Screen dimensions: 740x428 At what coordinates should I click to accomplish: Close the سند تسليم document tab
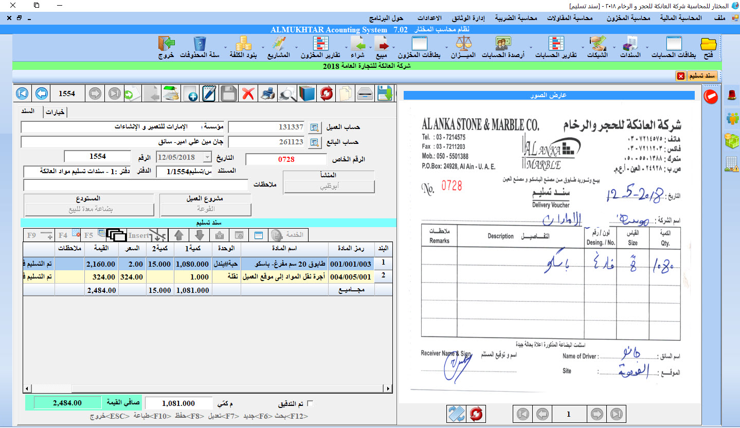(x=680, y=76)
